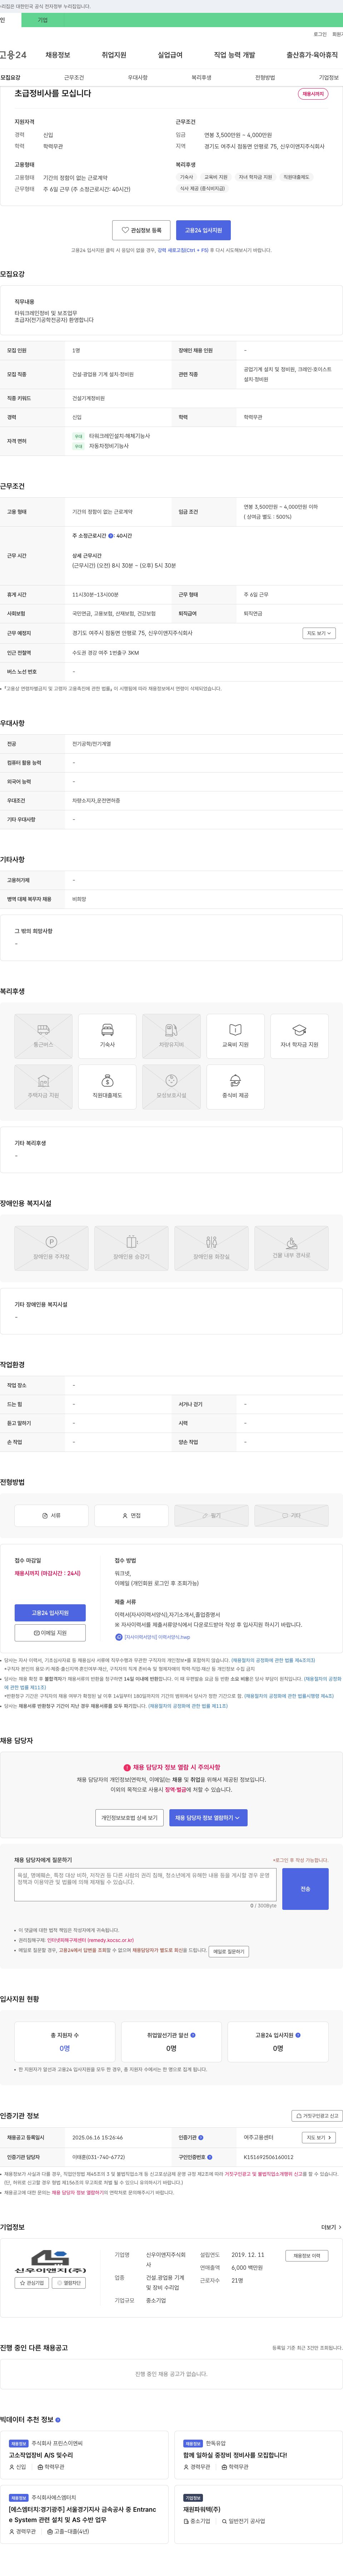Click the 이메일 지원 button
Image resolution: width=343 pixels, height=2576 pixels.
pos(50,1633)
